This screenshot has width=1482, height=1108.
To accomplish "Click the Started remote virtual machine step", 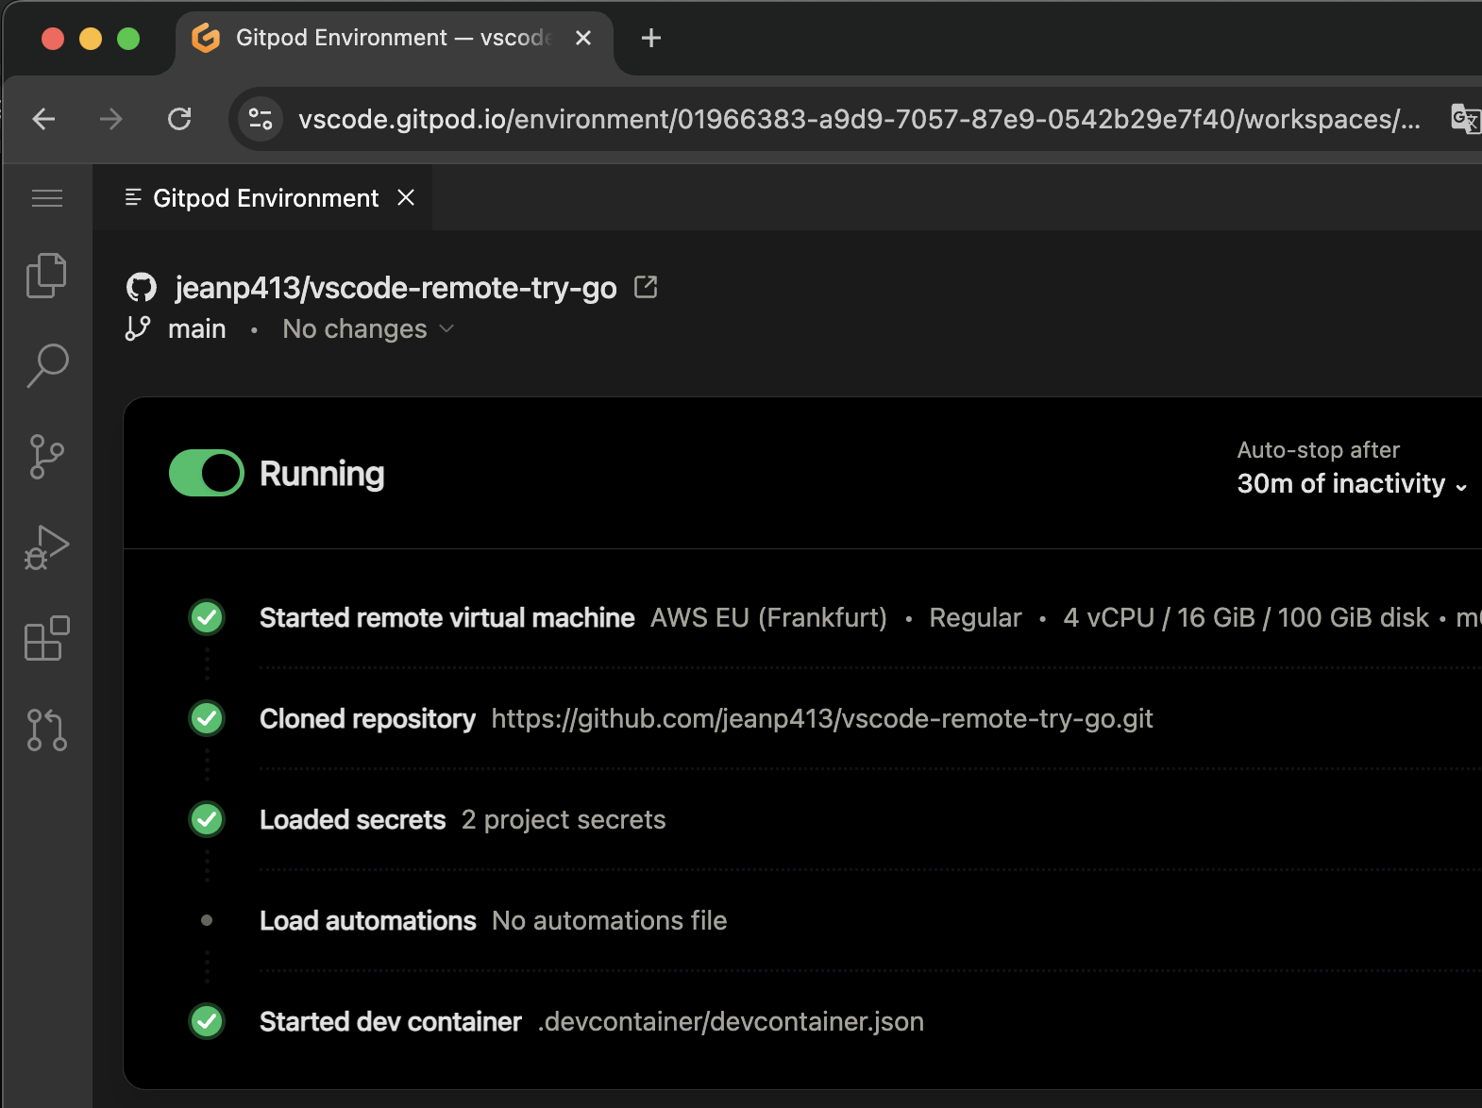I will [x=446, y=617].
